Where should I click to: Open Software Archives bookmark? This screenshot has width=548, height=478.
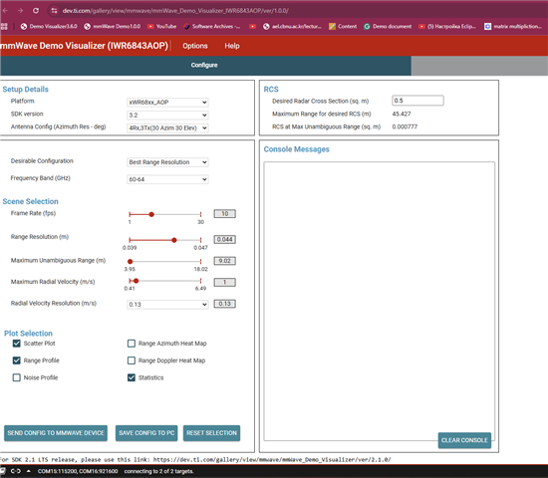click(212, 26)
